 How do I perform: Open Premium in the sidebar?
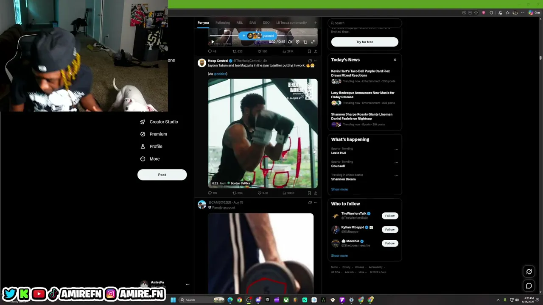click(x=154, y=134)
